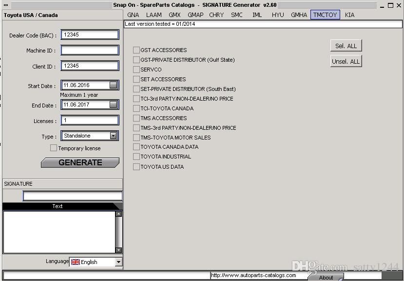
Task: Switch to the GNA tab
Action: (x=133, y=15)
